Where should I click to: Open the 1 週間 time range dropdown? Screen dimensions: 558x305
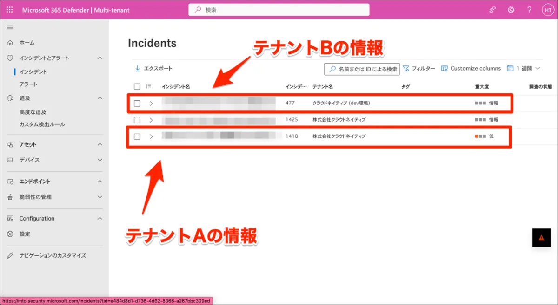524,68
